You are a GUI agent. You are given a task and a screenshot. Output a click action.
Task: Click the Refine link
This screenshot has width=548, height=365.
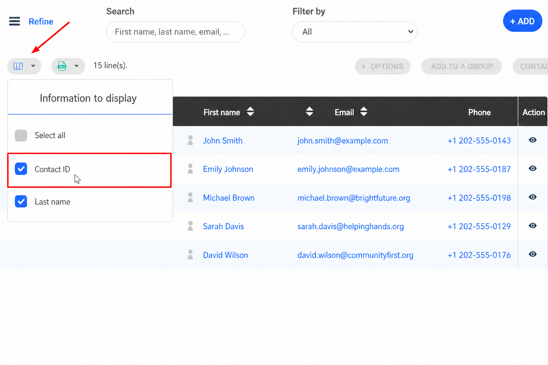point(41,22)
